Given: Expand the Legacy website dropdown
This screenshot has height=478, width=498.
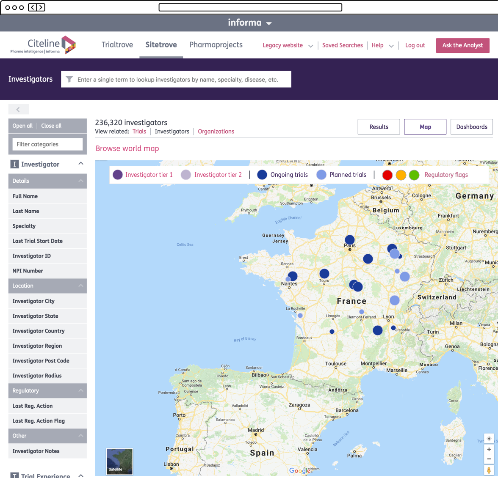Looking at the screenshot, I should 310,46.
